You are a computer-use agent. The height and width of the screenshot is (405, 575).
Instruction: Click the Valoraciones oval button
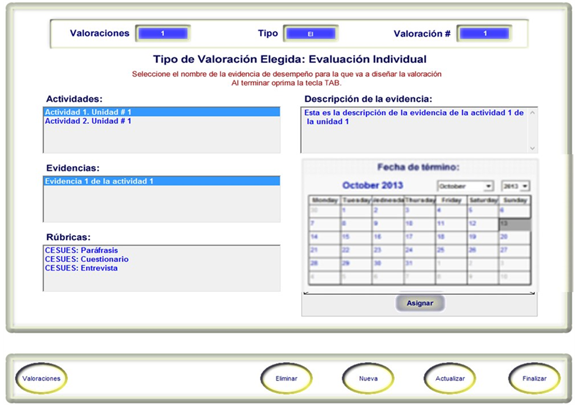[42, 378]
